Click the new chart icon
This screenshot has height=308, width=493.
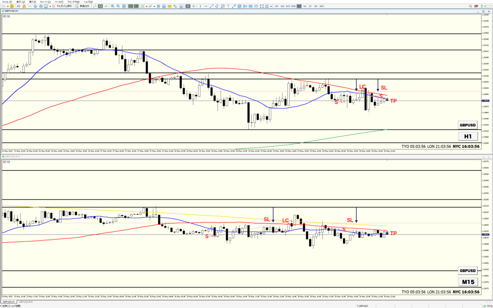click(x=4, y=6)
